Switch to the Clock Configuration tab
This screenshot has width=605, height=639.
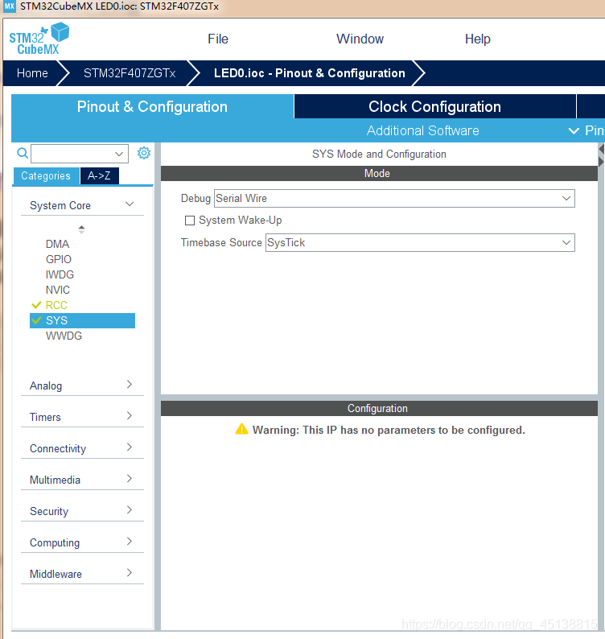(x=434, y=107)
